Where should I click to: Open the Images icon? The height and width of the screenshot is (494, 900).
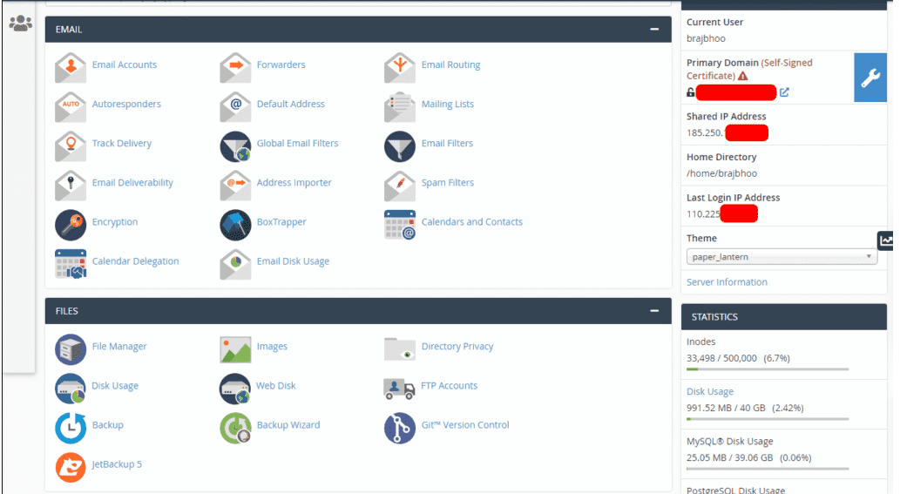(x=235, y=349)
